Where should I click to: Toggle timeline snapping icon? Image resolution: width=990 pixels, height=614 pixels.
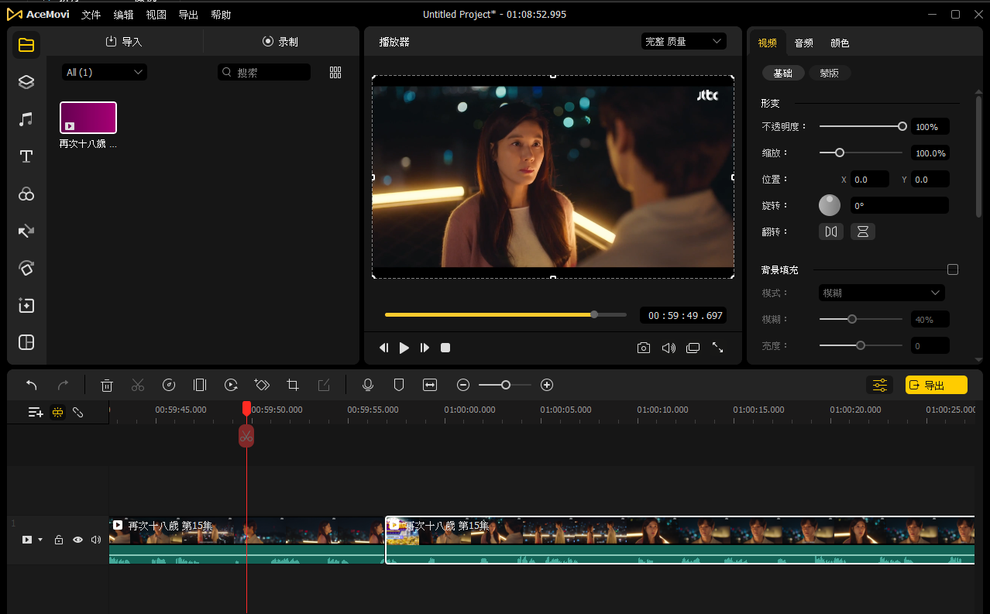point(57,413)
